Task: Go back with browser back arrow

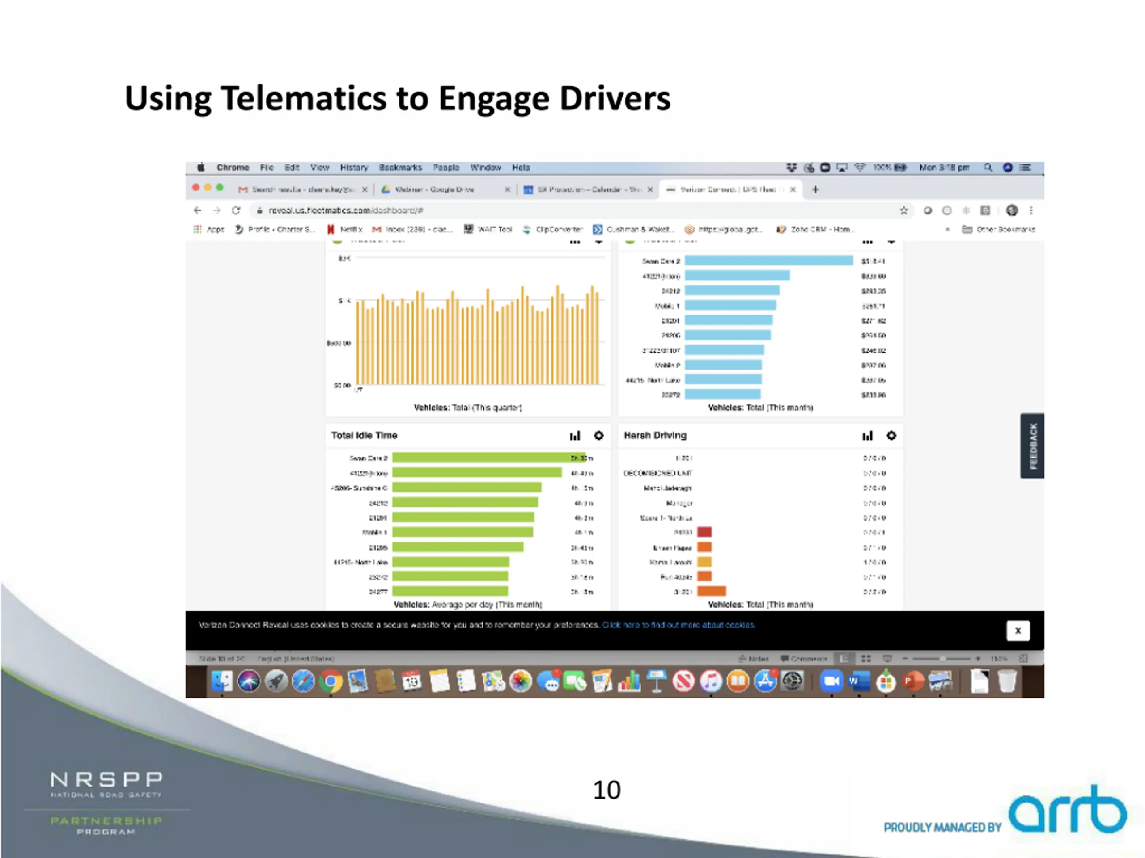Action: (197, 210)
